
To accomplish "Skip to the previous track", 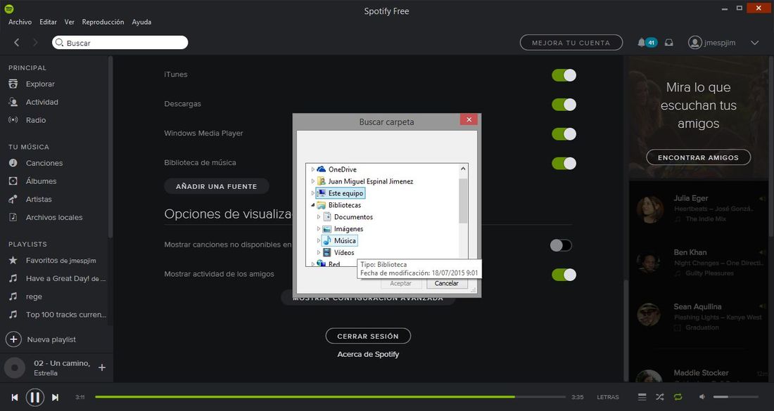I will (x=15, y=397).
